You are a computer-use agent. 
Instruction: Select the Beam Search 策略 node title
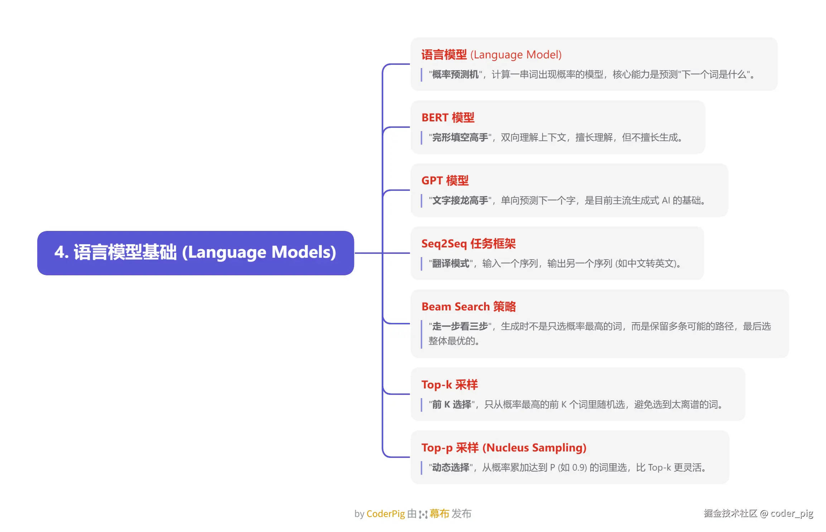tap(469, 307)
